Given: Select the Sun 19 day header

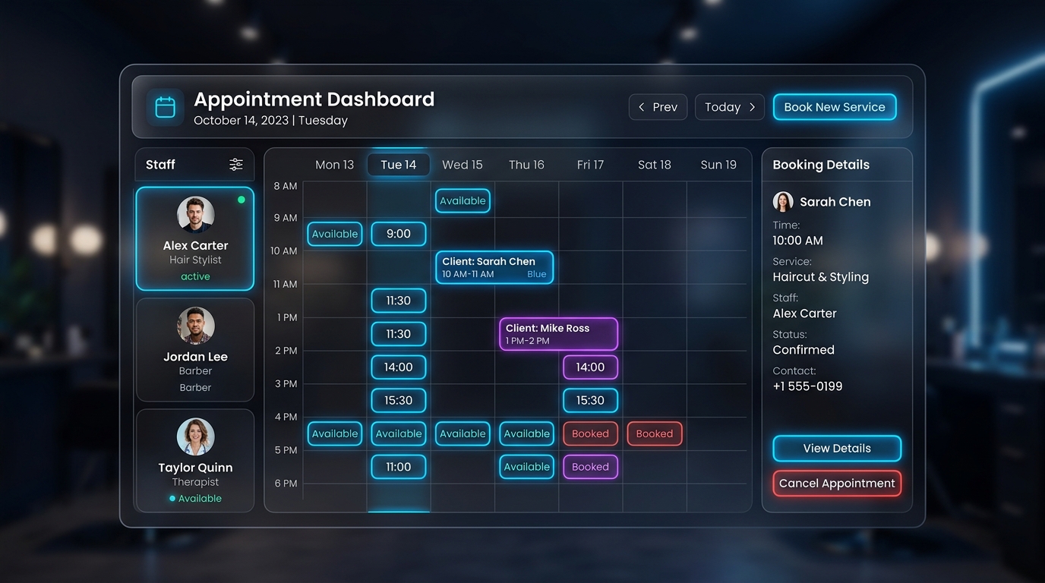Looking at the screenshot, I should tap(718, 165).
